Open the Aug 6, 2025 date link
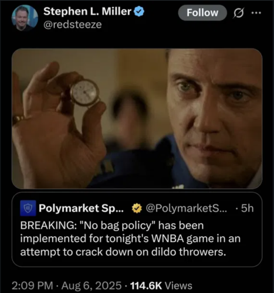274x293 pixels. 92,285
